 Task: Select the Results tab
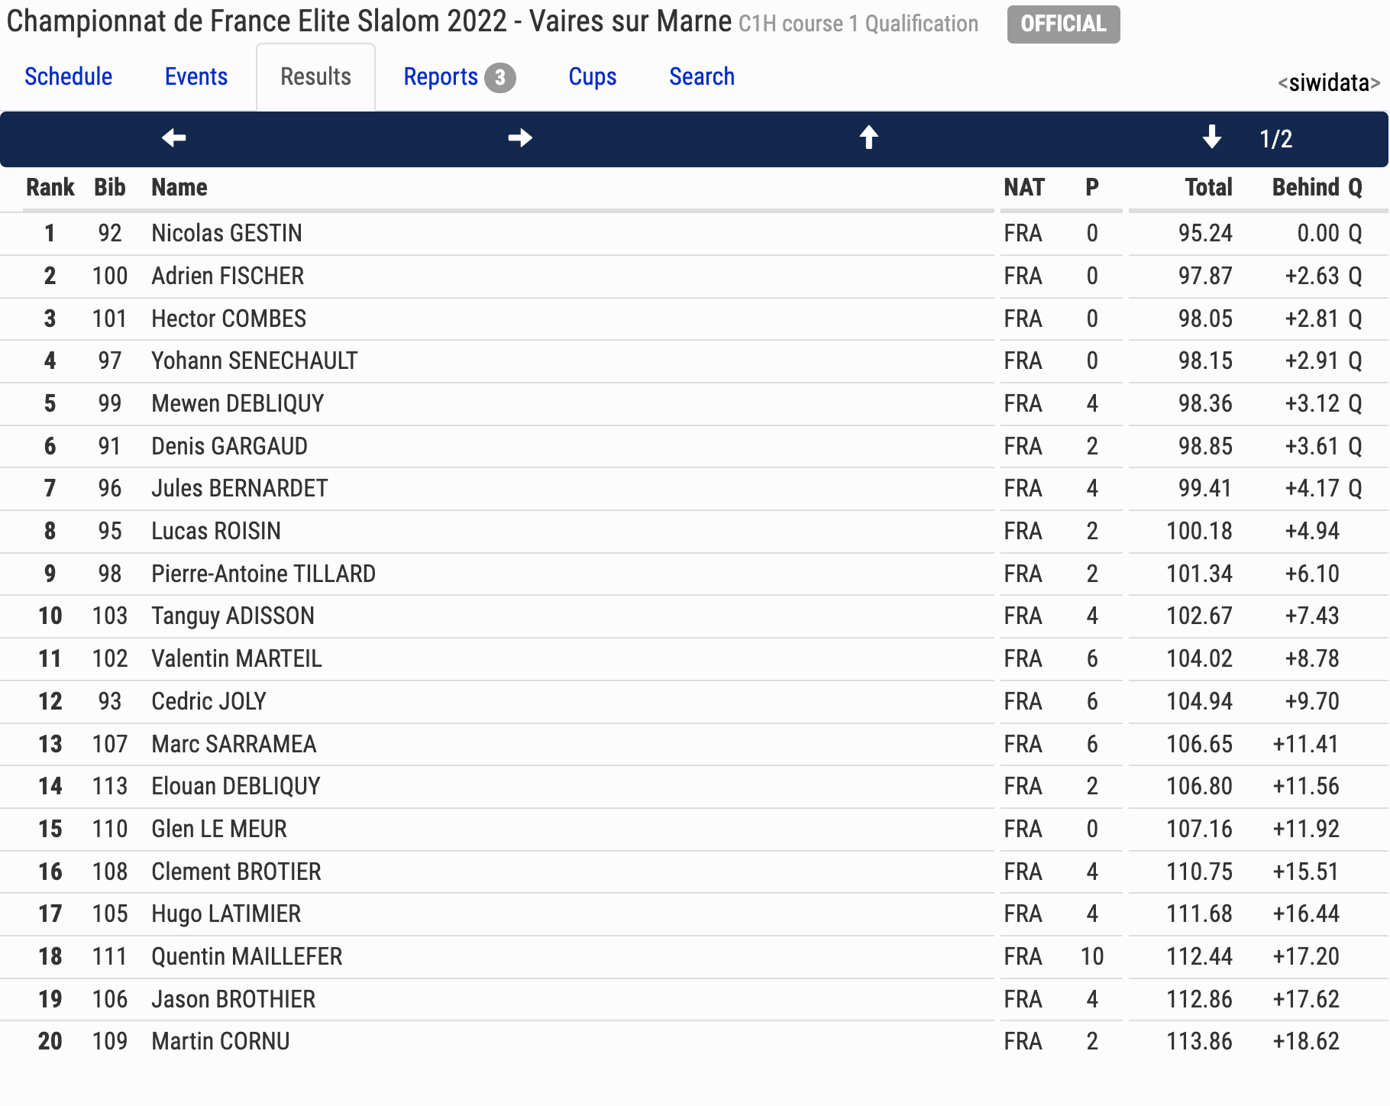(315, 76)
